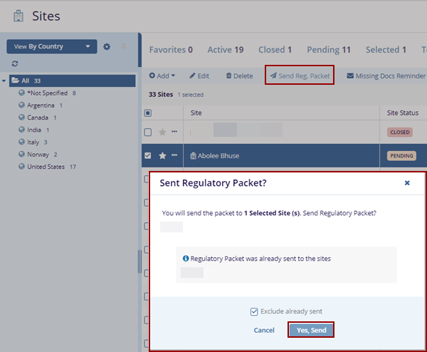Close the Sent Regulatory Packet dialog
Screen dimensions: 427x352
click(x=407, y=183)
